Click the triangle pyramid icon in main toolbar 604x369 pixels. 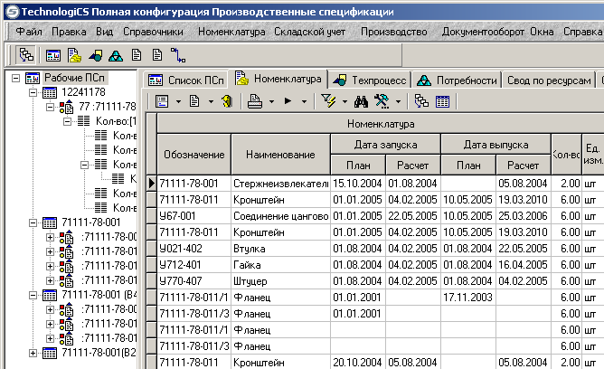116,54
